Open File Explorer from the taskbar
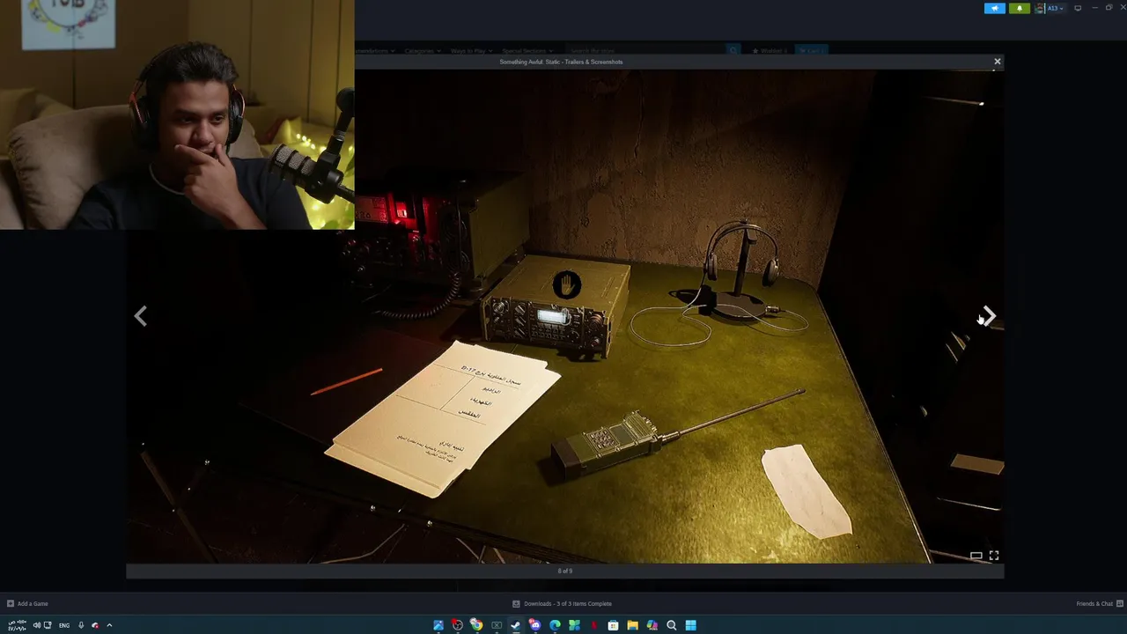 coord(632,625)
